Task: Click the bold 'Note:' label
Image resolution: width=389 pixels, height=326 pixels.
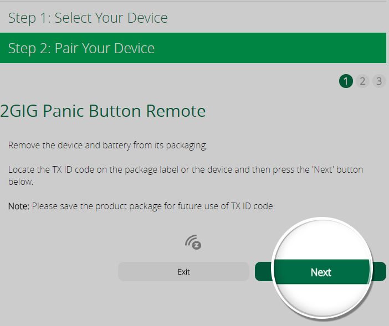Action: point(19,206)
